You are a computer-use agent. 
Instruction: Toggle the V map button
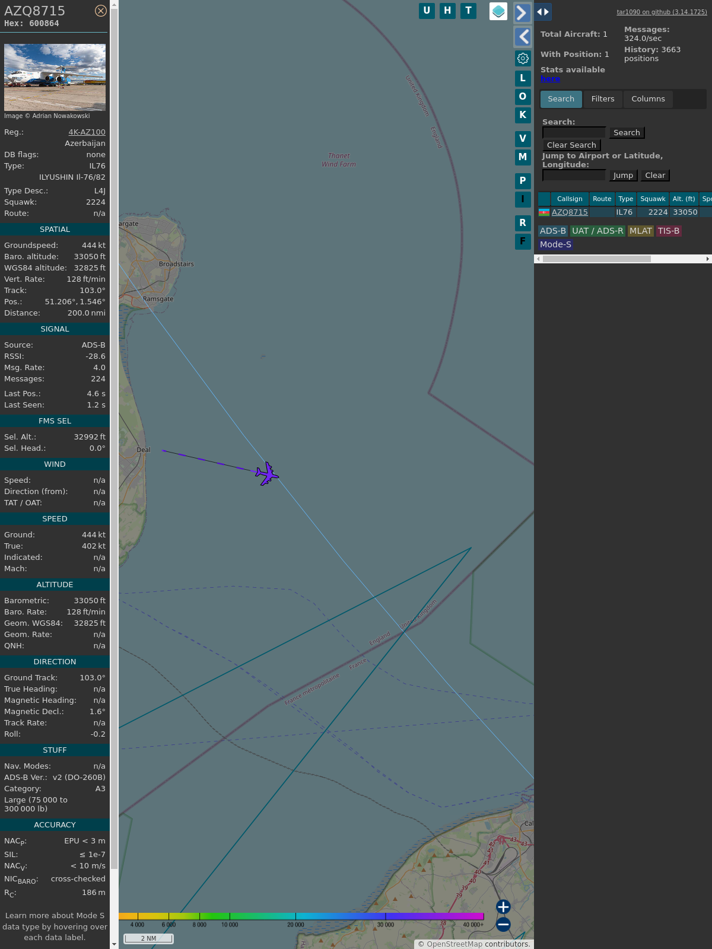click(523, 139)
